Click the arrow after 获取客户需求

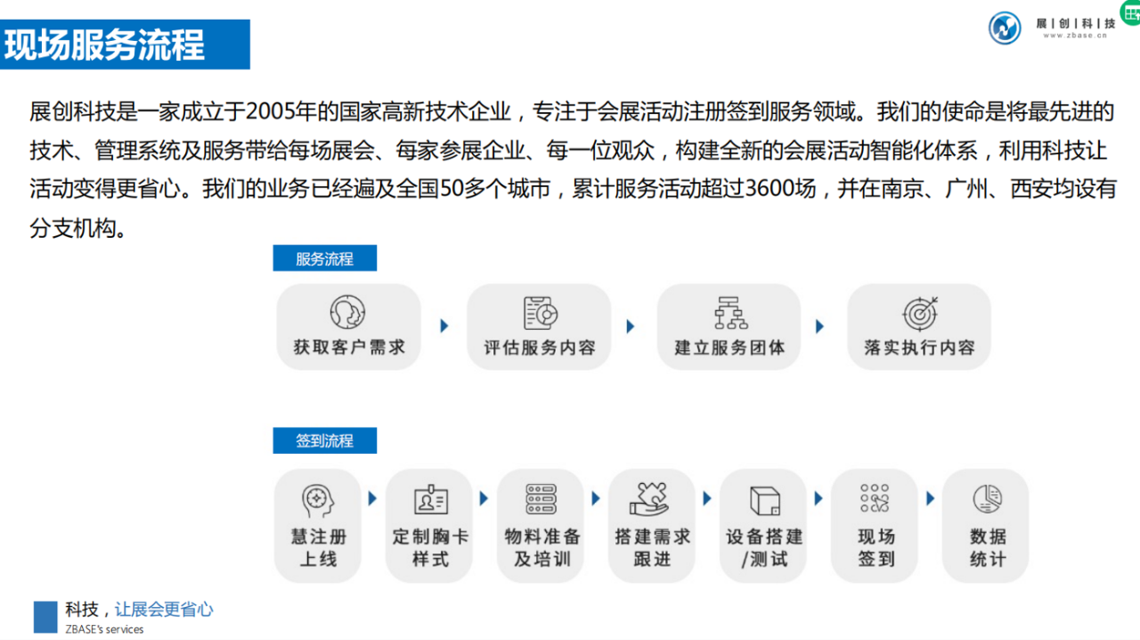click(x=444, y=326)
